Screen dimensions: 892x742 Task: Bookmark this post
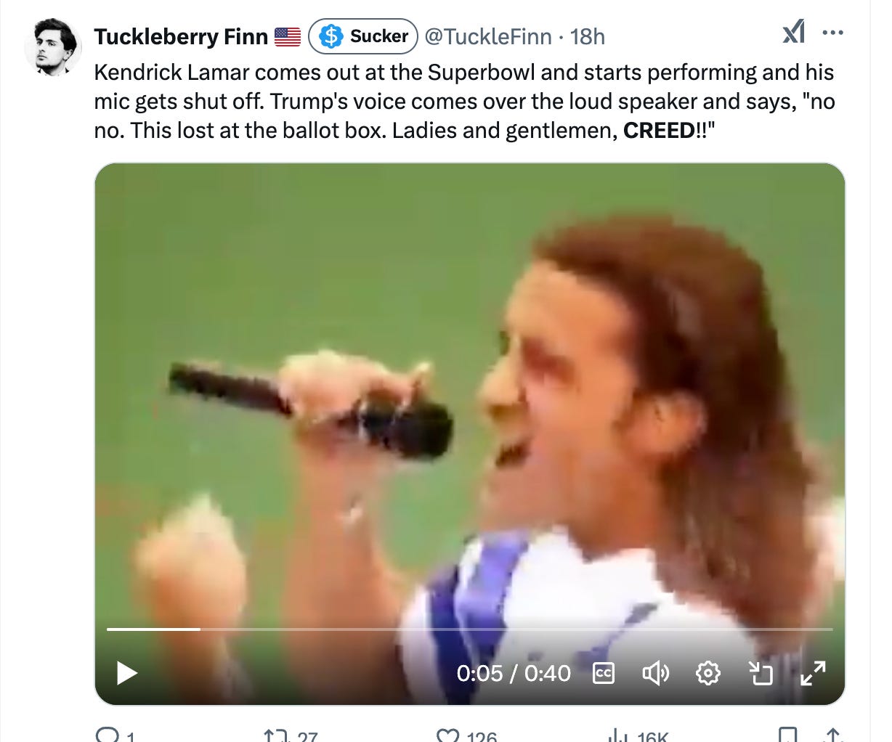[787, 735]
